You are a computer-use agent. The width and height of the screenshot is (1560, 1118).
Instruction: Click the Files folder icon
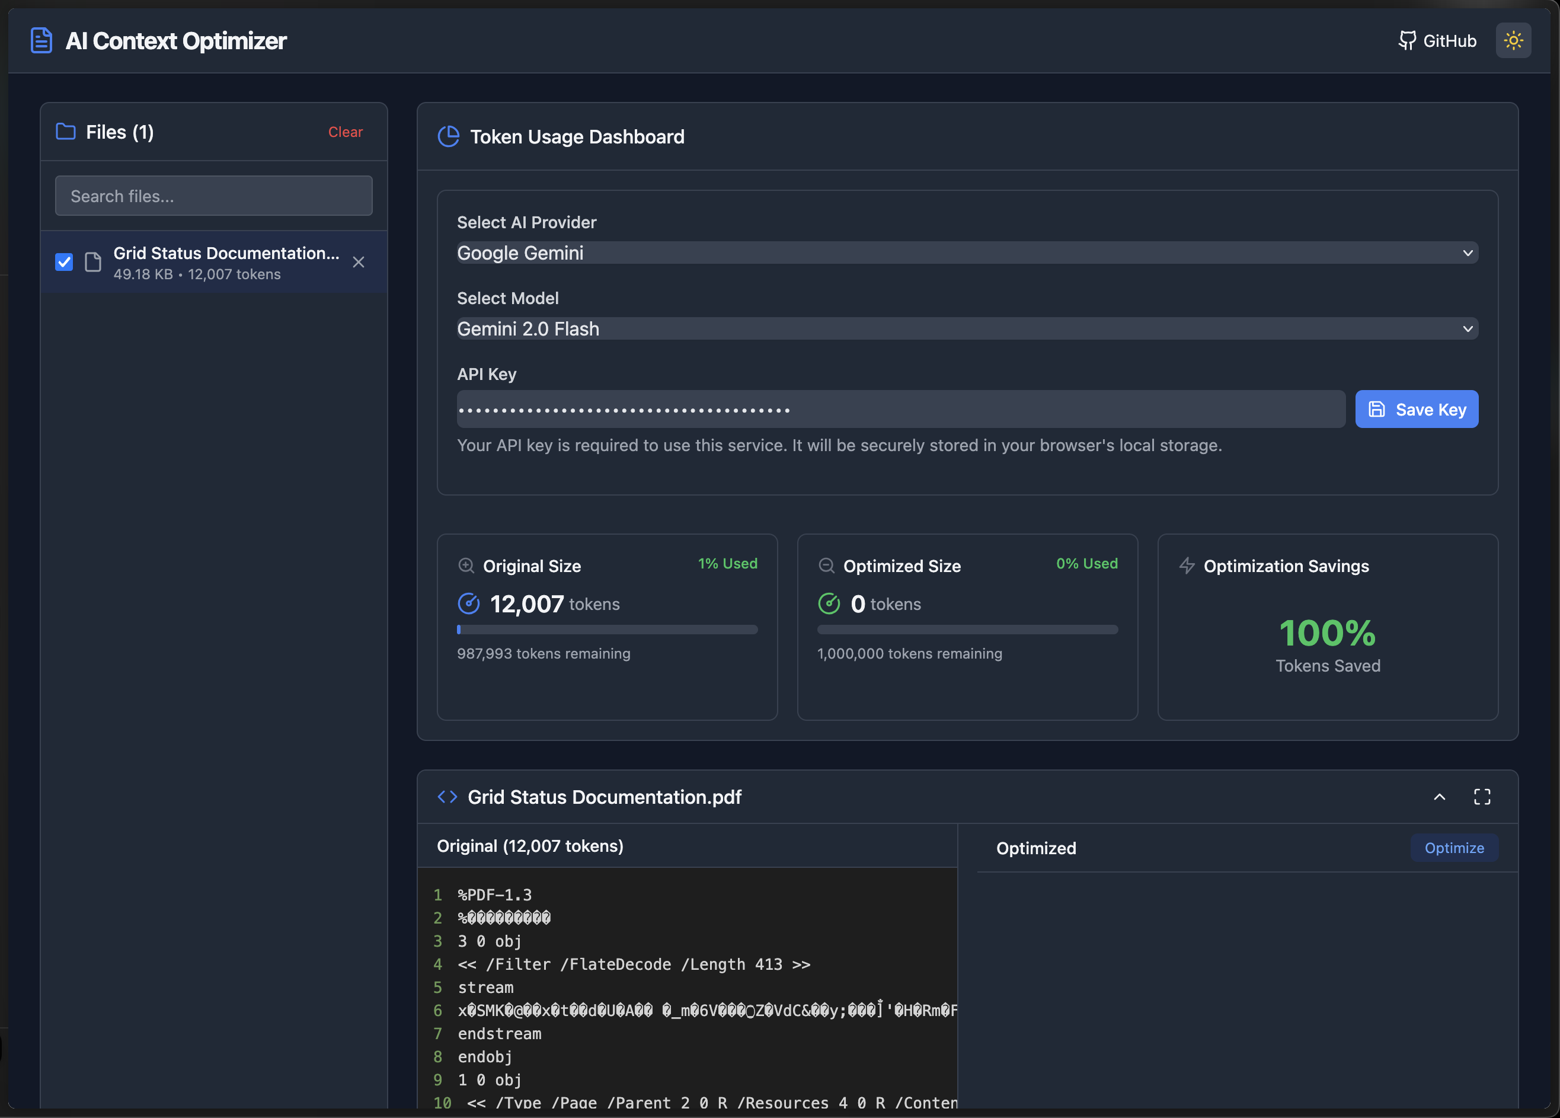(x=65, y=132)
